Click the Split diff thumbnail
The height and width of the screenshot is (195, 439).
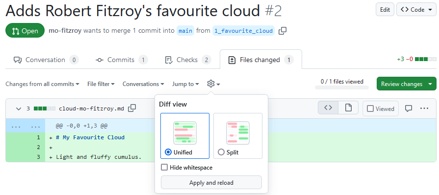coord(238,133)
